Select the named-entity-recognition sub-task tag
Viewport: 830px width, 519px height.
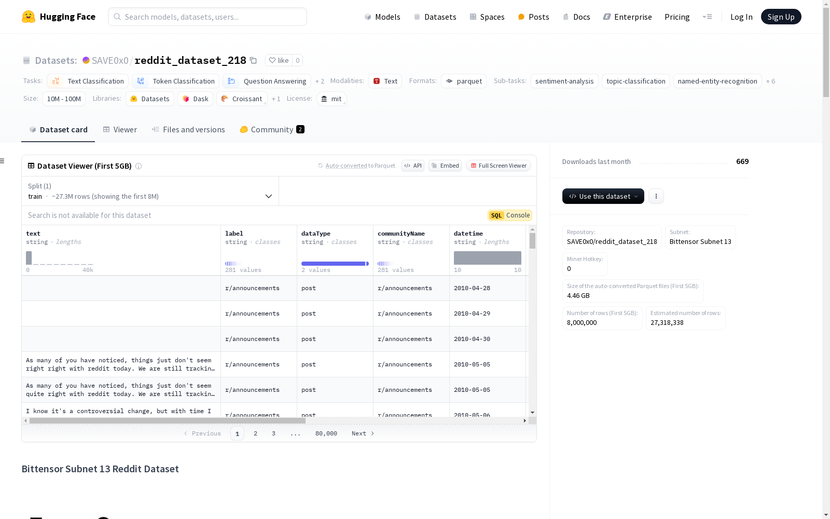click(717, 81)
